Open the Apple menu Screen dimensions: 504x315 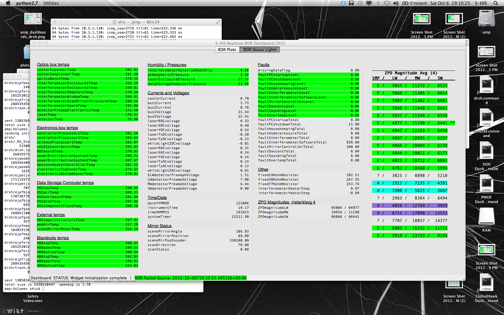point(8,3)
